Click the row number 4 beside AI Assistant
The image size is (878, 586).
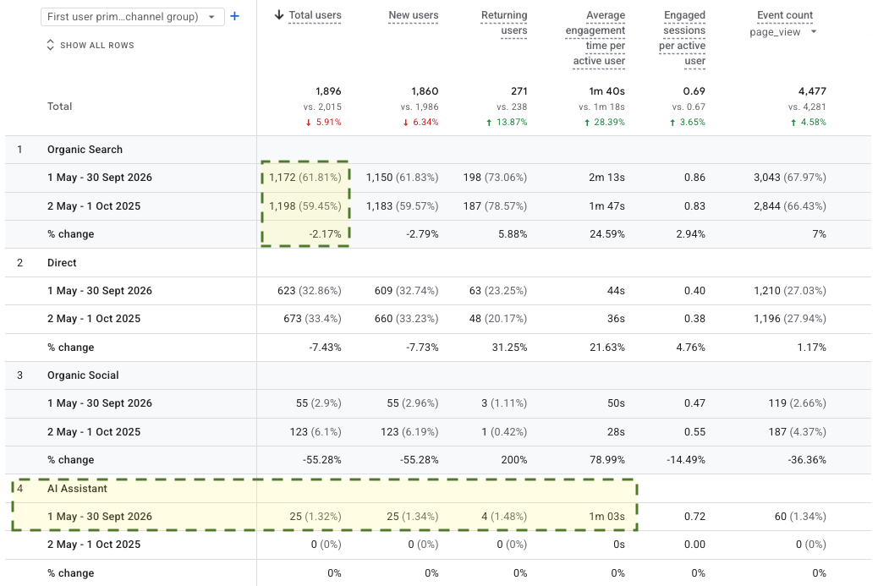pos(20,489)
